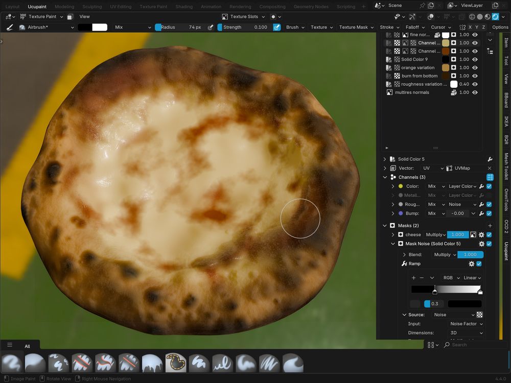Viewport: 511px width, 383px height.
Task: Click the Channels list view icon
Action: click(x=490, y=177)
